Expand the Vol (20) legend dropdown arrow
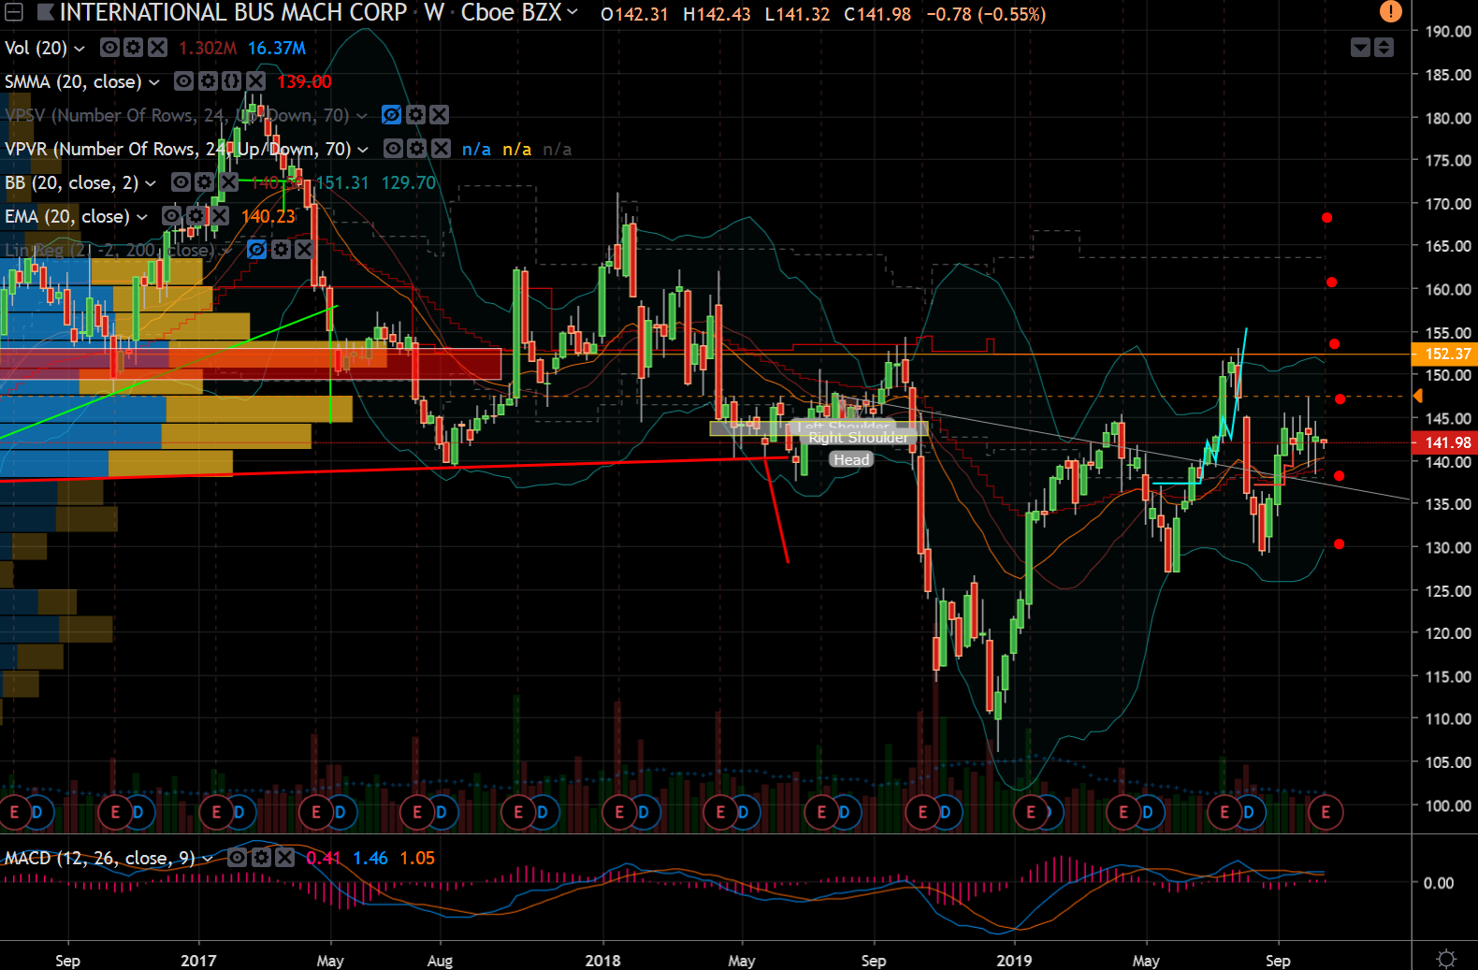 (80, 49)
